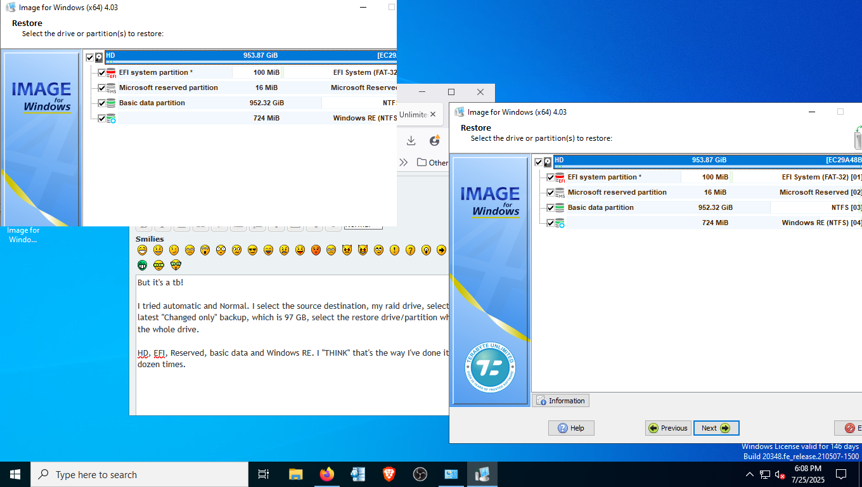
Task: Insert the Razz tongue-out smiley
Action: [300, 250]
